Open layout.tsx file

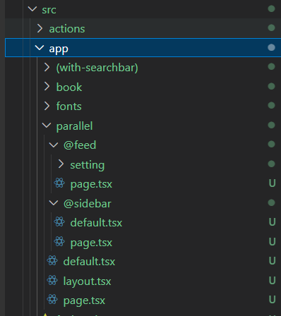(87, 281)
